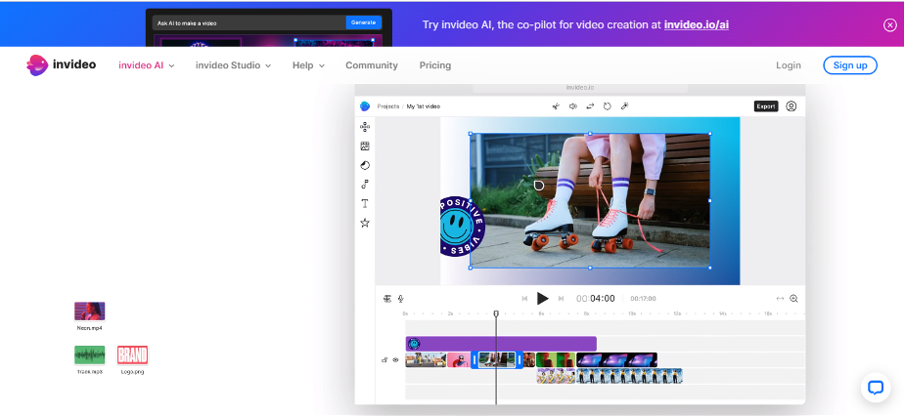Open the music note panel in sidebar
Image resolution: width=904 pixels, height=416 pixels.
pyautogui.click(x=364, y=185)
